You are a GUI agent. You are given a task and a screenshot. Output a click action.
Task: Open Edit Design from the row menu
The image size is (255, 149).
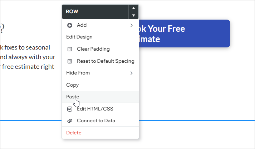click(79, 37)
